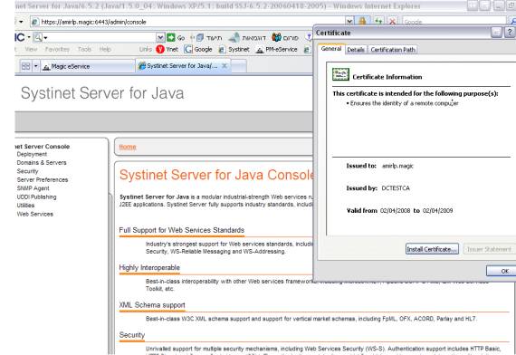
Task: Open the tab list dropdown arrow
Action: 36,66
